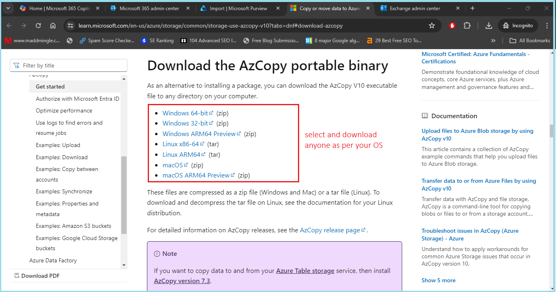Close the Import Microsoft Purview tab
This screenshot has width=556, height=292.
click(278, 8)
